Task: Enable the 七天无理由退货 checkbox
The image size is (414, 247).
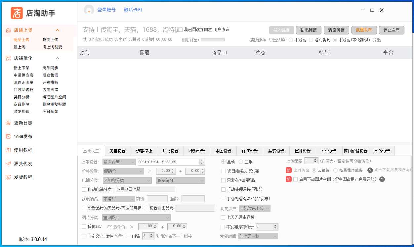Action: tap(223, 218)
